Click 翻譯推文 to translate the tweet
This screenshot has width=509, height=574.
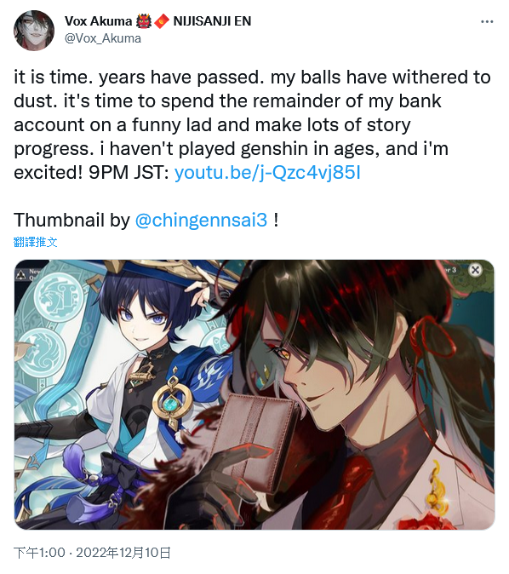tap(36, 242)
